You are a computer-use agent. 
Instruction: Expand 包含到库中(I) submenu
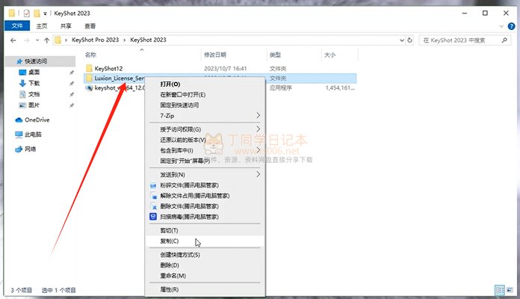tap(205, 150)
